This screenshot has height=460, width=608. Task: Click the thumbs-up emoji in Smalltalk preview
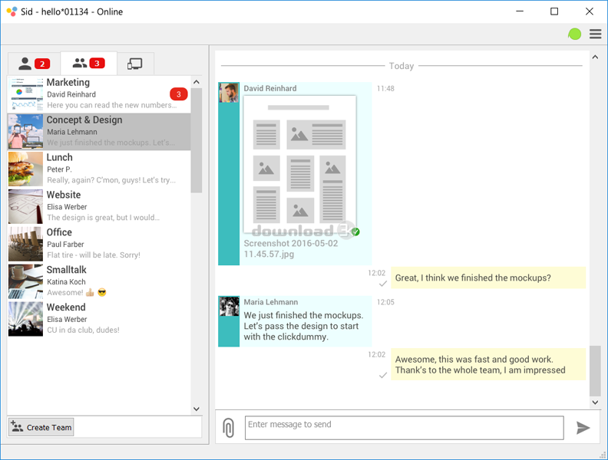coord(90,292)
